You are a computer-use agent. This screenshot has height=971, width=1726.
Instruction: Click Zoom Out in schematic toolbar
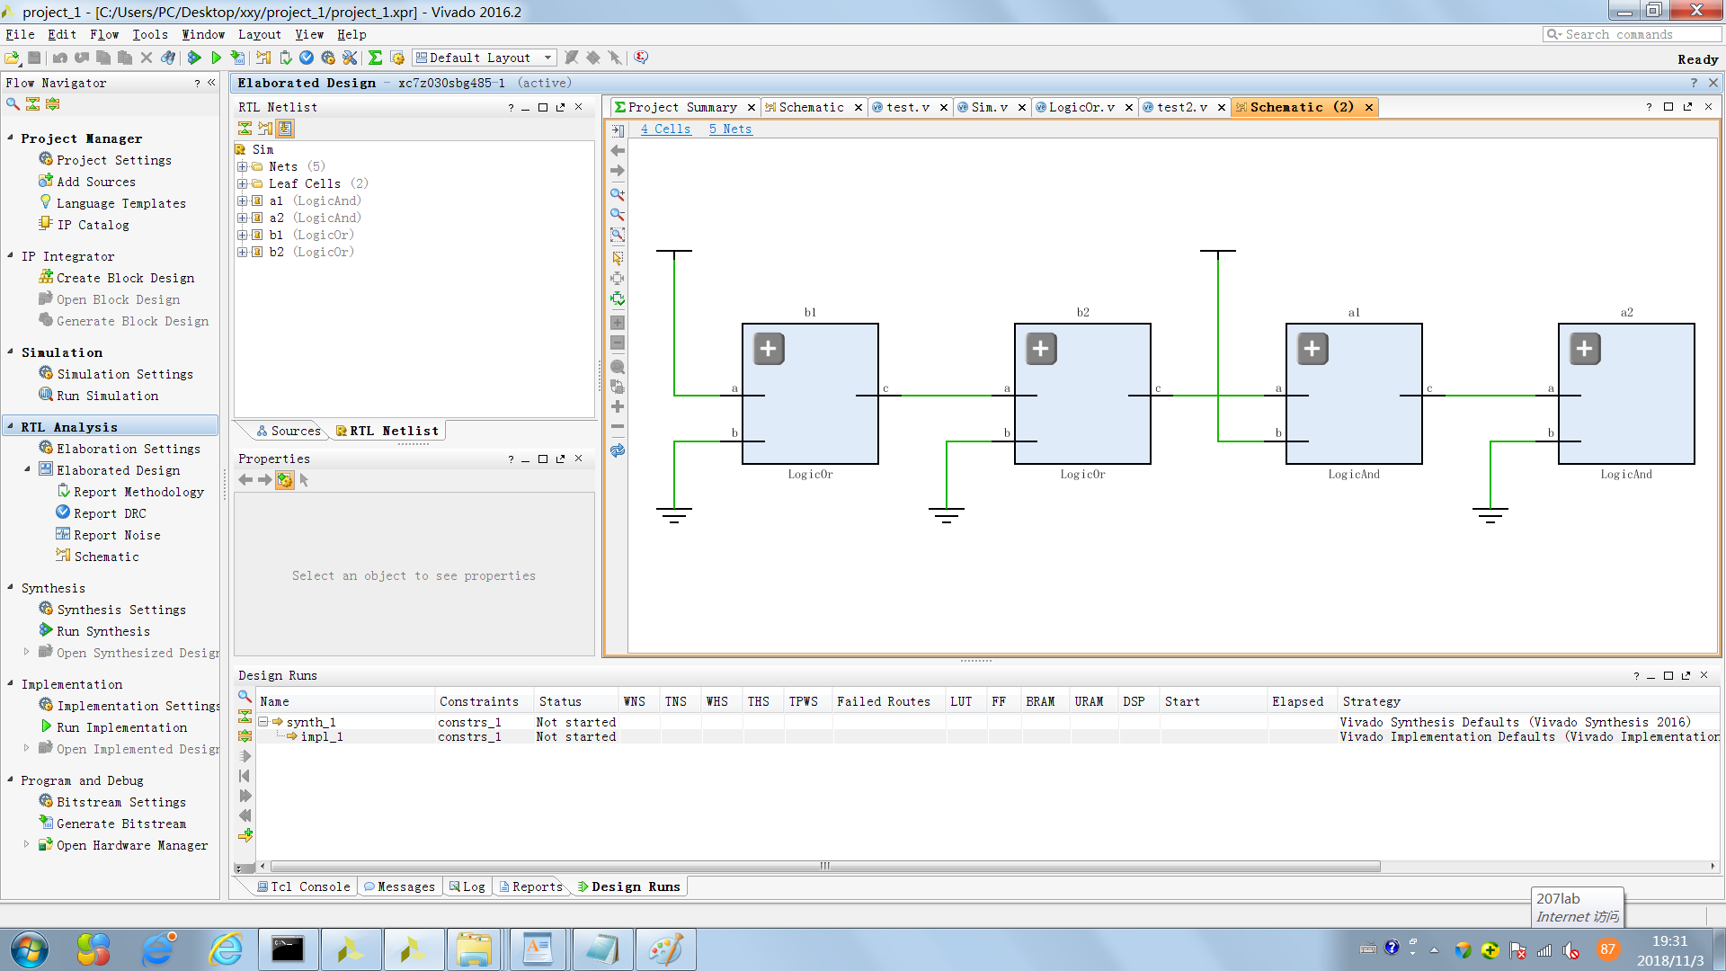617,215
